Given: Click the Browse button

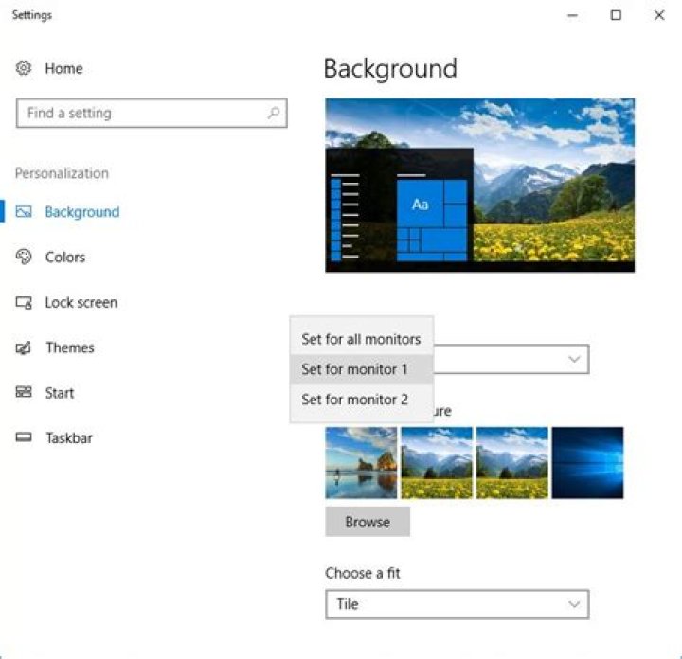Looking at the screenshot, I should [x=368, y=522].
